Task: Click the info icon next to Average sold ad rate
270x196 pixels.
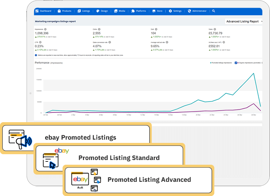Action: click(167, 42)
